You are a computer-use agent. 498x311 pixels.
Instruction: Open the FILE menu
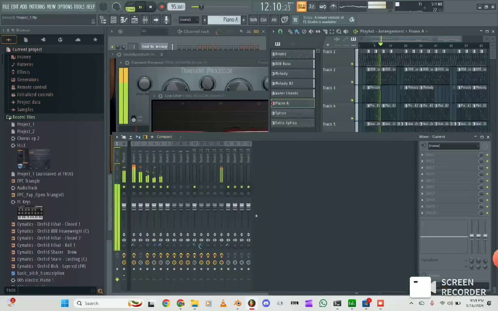click(x=6, y=7)
